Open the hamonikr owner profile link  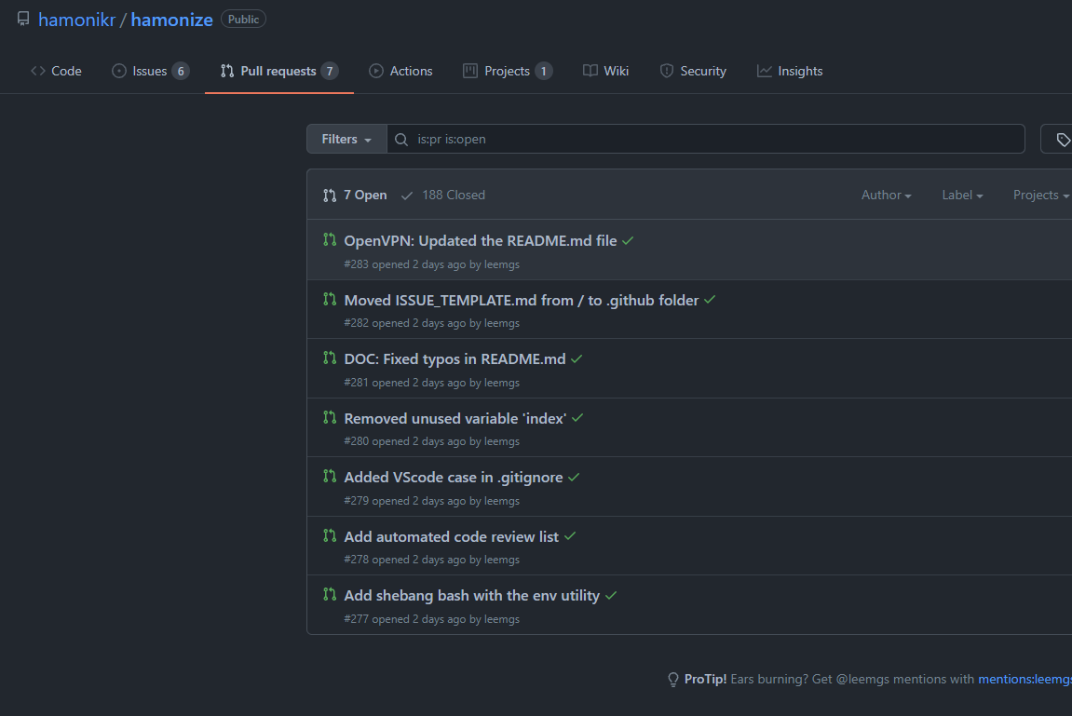tap(76, 20)
